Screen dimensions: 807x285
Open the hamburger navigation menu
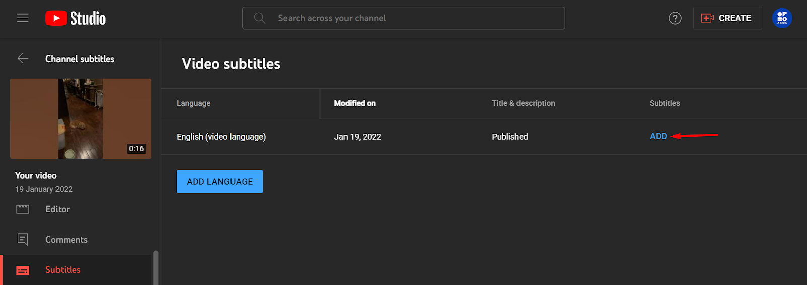click(x=23, y=18)
